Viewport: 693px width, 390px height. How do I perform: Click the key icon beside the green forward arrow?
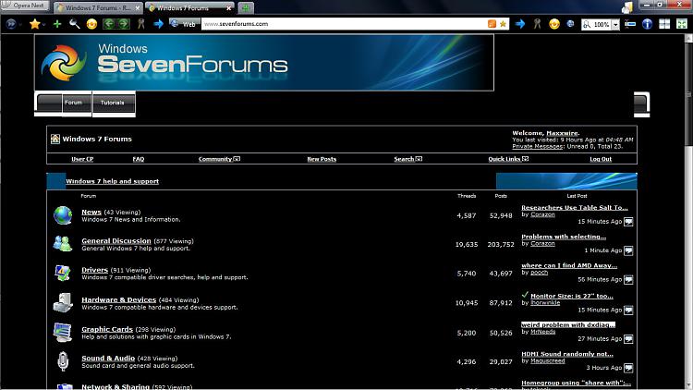[x=141, y=24]
